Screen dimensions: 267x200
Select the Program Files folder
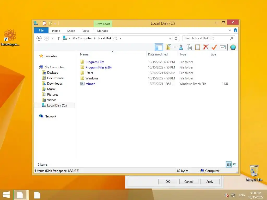pos(95,62)
